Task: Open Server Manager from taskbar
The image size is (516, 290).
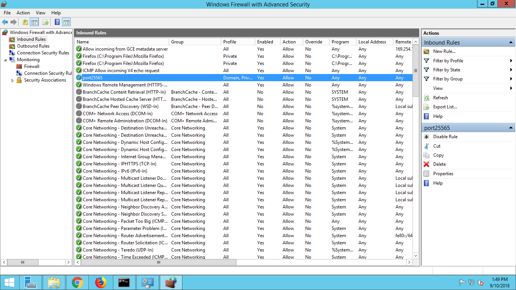Action: (x=30, y=282)
